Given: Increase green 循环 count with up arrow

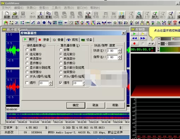Looking at the screenshot, I should [51, 82].
